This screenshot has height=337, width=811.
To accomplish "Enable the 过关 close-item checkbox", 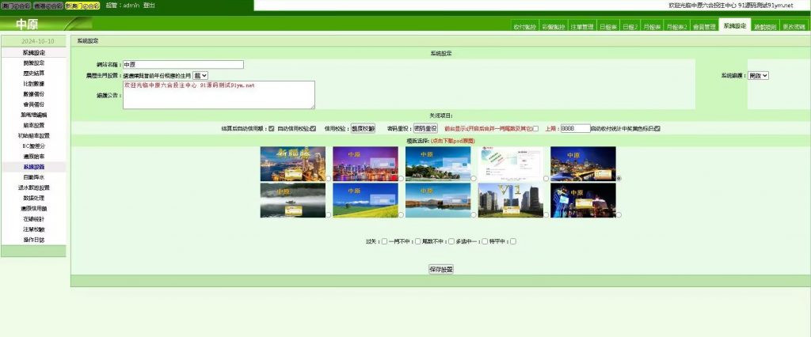I will pyautogui.click(x=383, y=240).
